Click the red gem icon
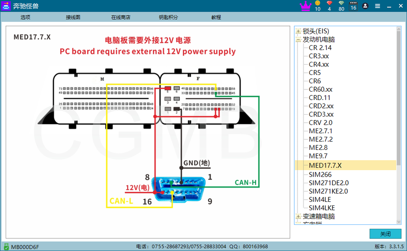 pyautogui.click(x=329, y=4)
